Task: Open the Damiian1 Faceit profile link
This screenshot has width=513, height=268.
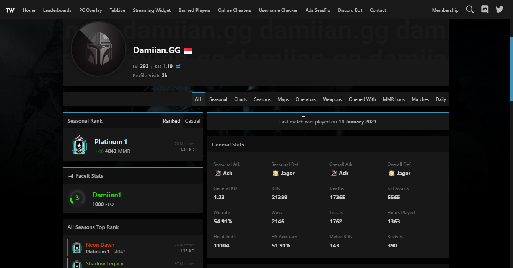Action: coord(106,195)
